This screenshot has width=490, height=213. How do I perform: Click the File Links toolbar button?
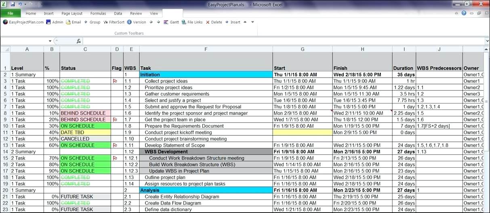pyautogui.click(x=192, y=22)
